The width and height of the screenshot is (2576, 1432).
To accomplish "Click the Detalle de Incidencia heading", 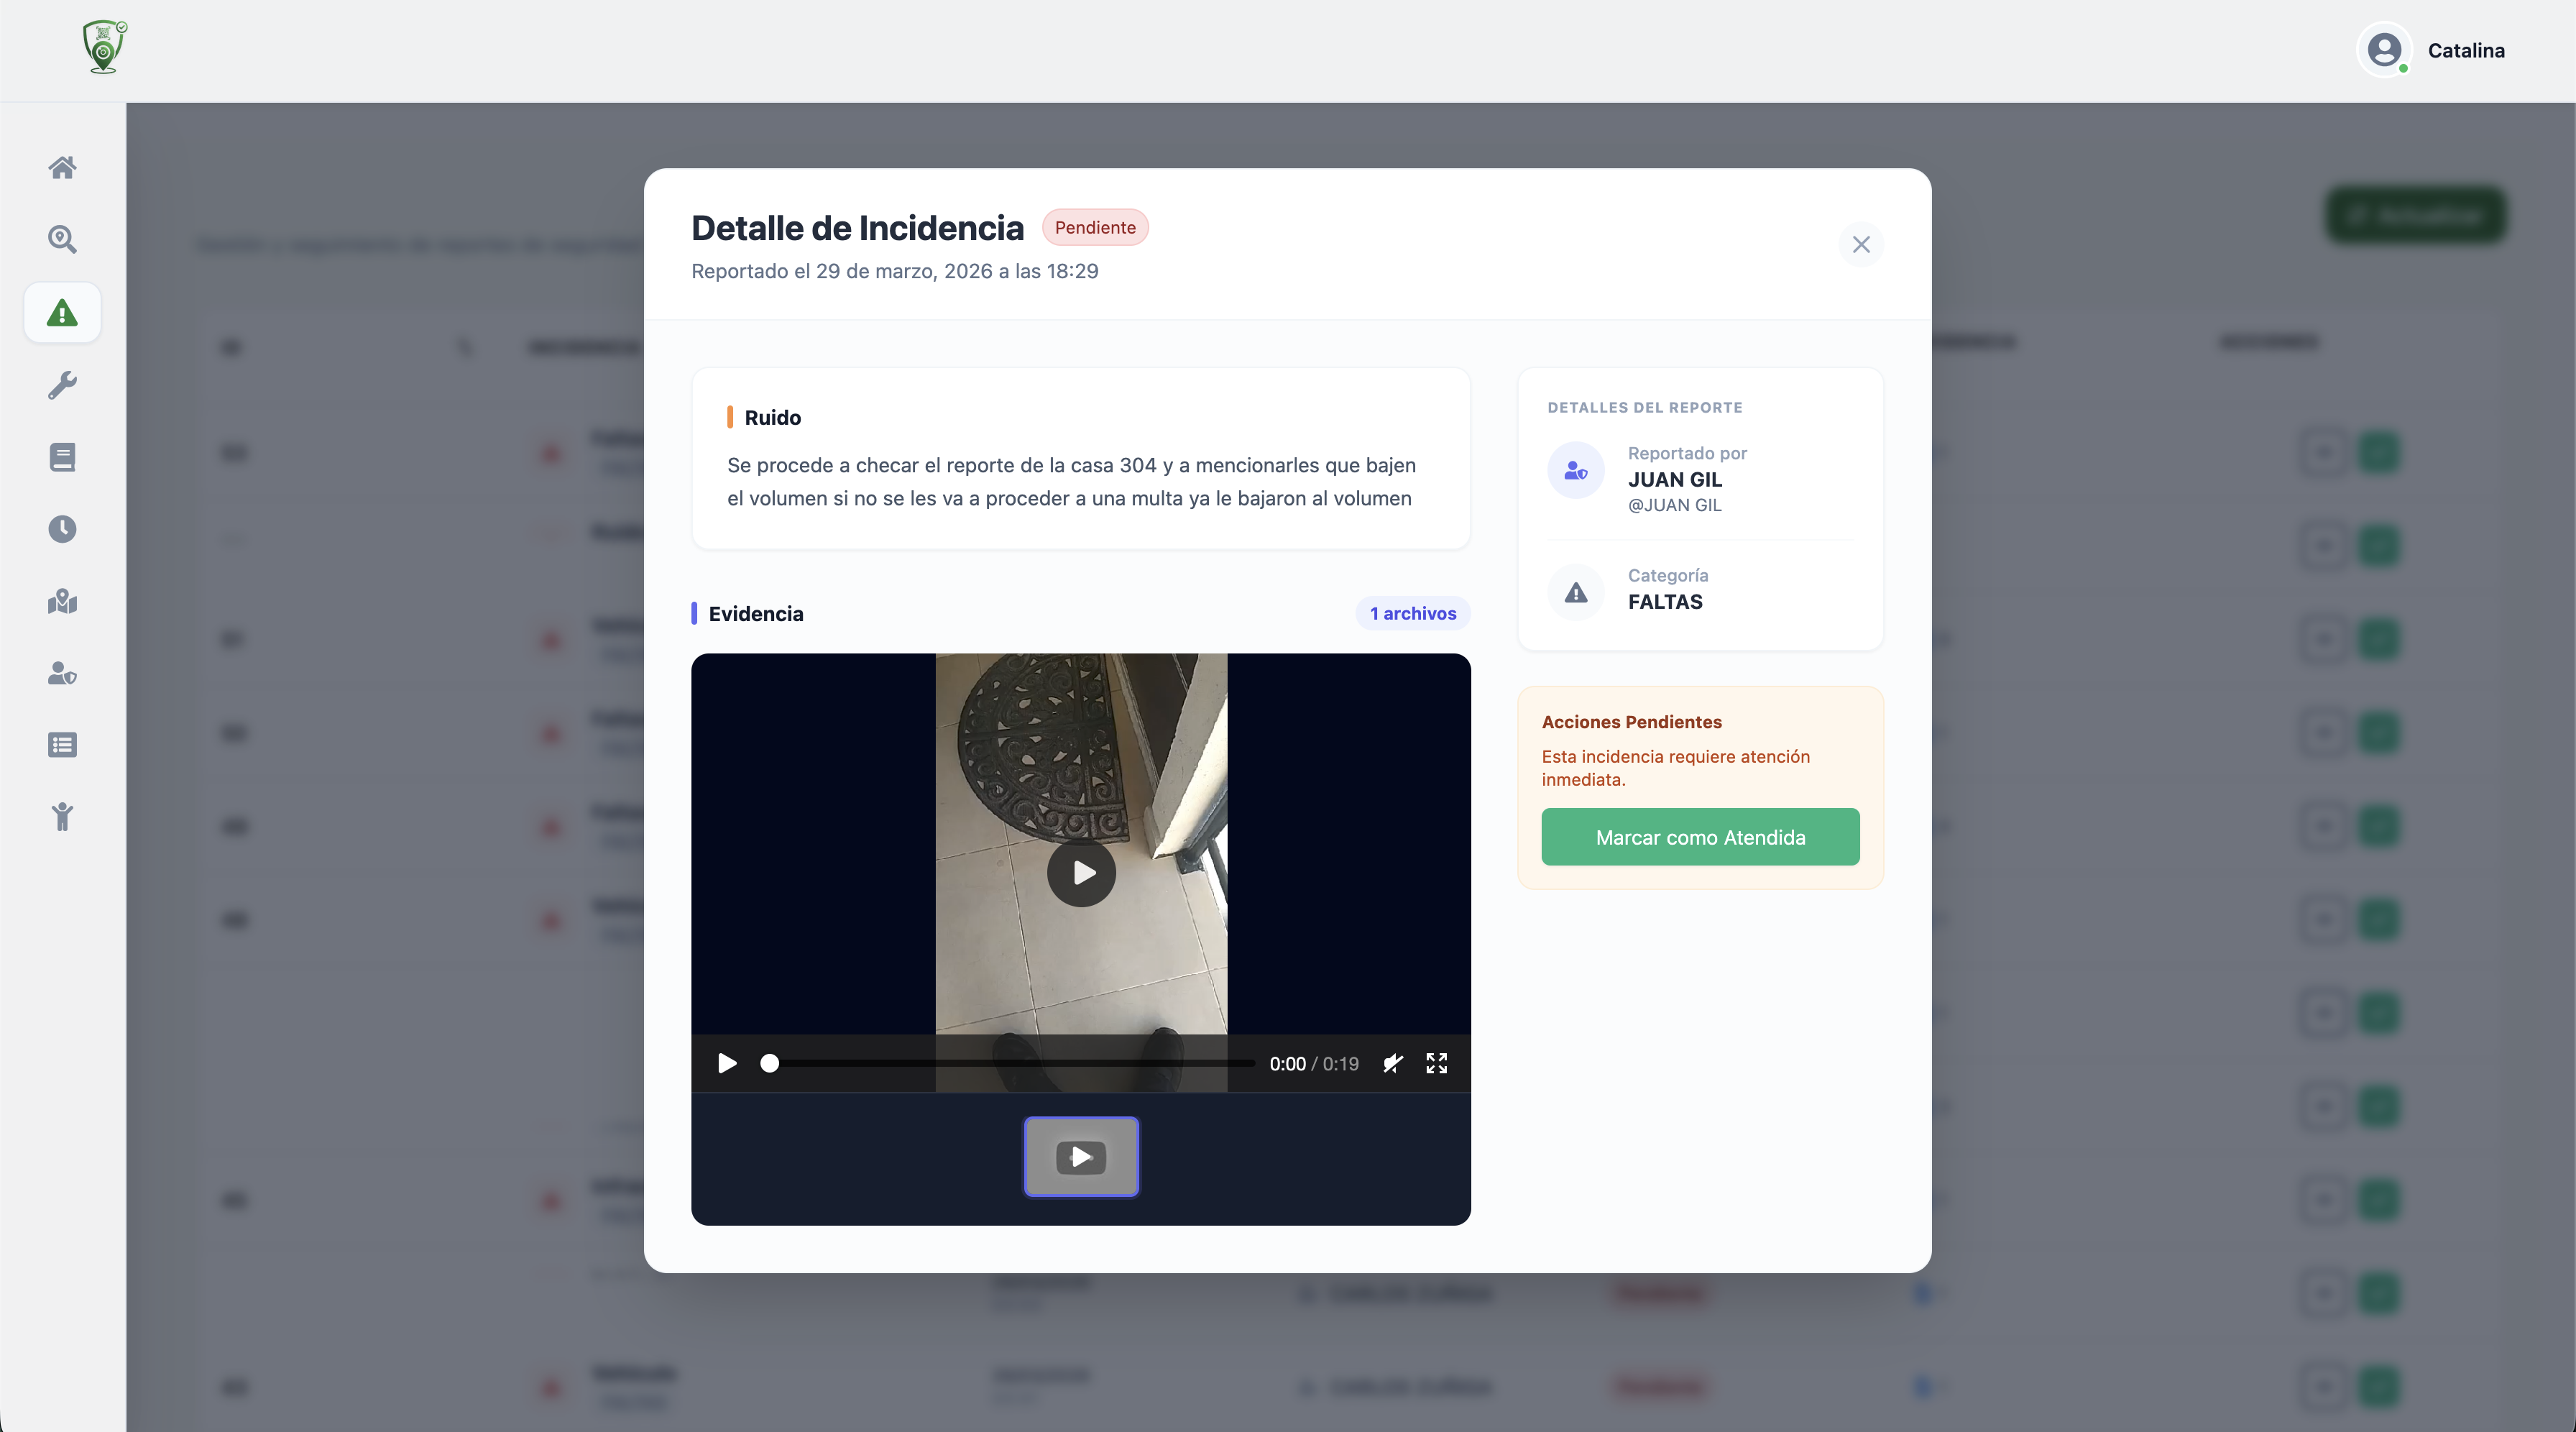I will pos(858,228).
